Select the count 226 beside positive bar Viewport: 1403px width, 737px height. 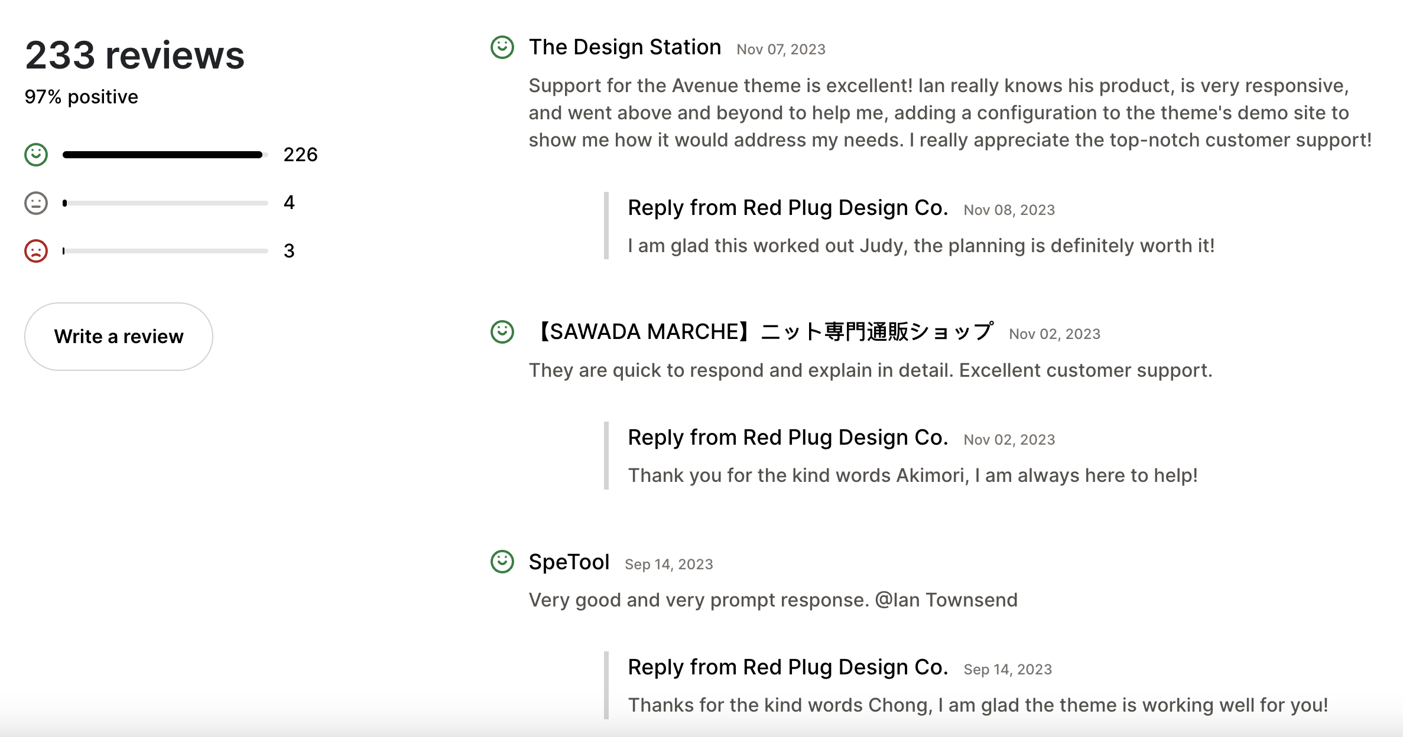pyautogui.click(x=300, y=154)
